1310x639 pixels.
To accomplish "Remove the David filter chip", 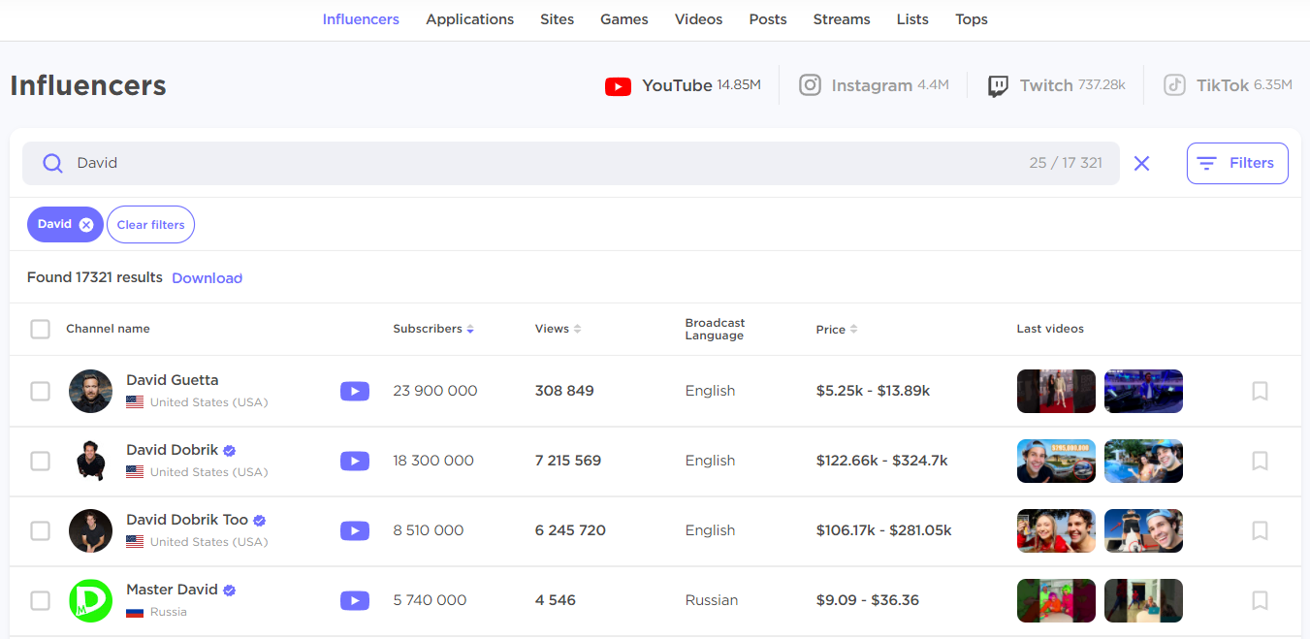I will [86, 225].
